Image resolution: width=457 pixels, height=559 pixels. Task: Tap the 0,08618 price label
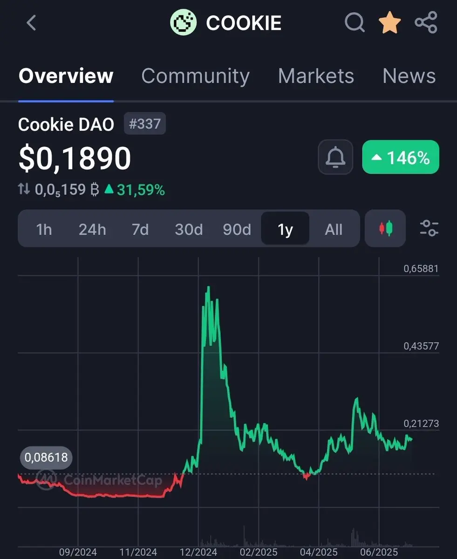point(46,457)
